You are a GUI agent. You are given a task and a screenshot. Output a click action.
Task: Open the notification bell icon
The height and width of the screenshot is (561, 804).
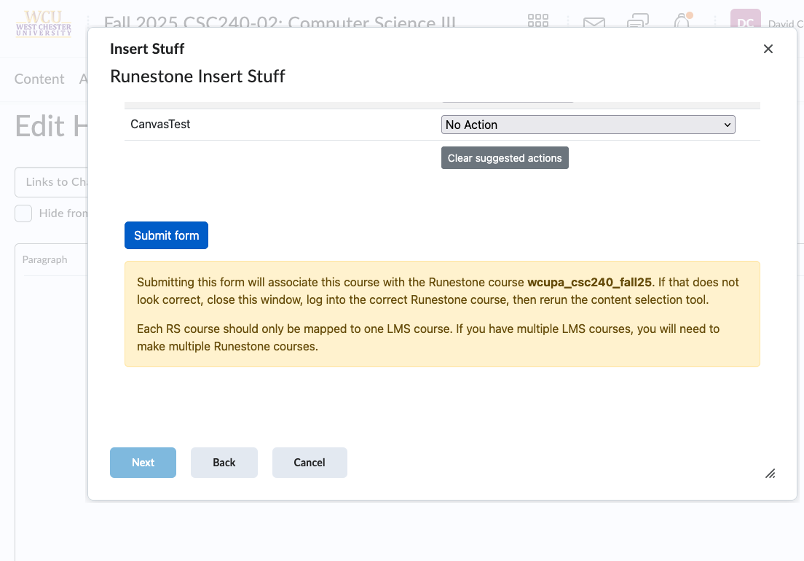pyautogui.click(x=682, y=21)
